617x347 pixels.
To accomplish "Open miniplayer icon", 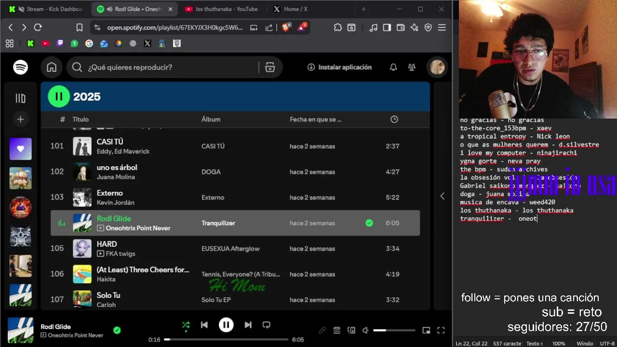I will pyautogui.click(x=426, y=330).
